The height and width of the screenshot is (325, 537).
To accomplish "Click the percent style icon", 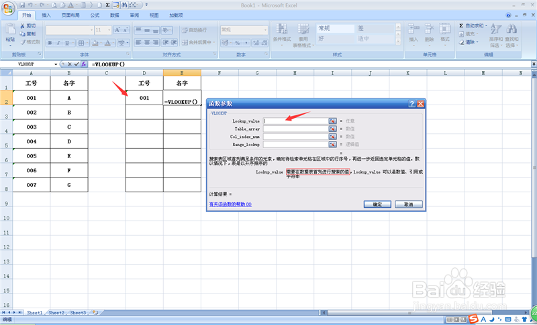I will [237, 43].
